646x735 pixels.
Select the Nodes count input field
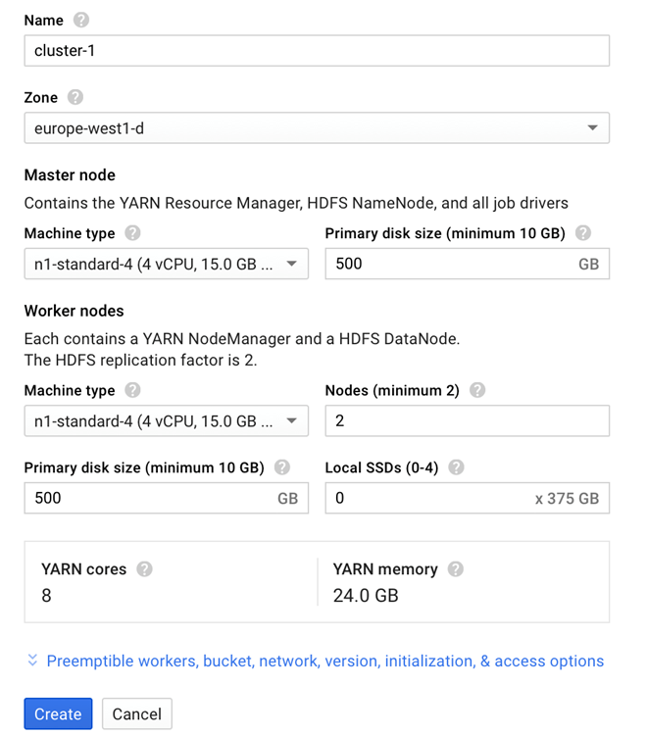(468, 421)
